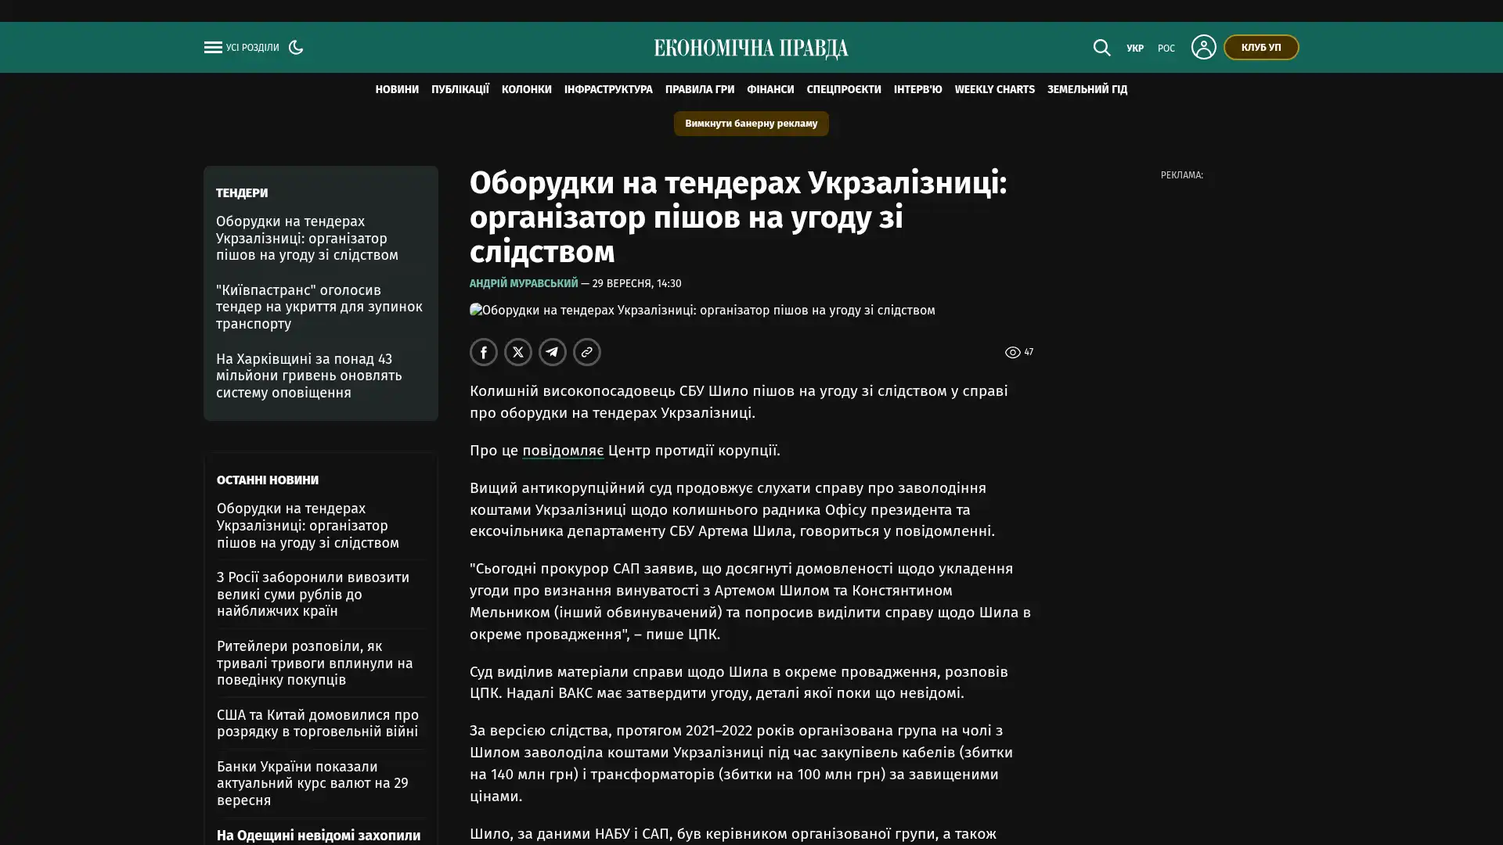The width and height of the screenshot is (1503, 845).
Task: Open Укрзалізниця tender article under Останні новини
Action: [308, 526]
